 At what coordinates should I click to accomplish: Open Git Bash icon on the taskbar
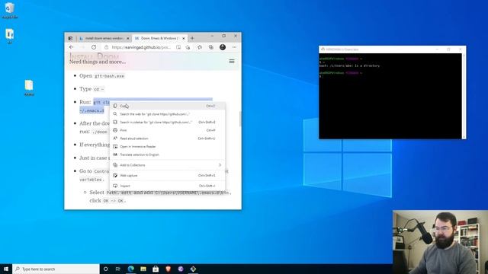[193, 269]
